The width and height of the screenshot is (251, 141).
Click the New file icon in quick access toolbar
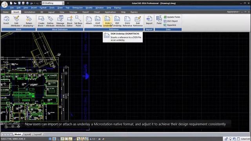click(x=11, y=3)
